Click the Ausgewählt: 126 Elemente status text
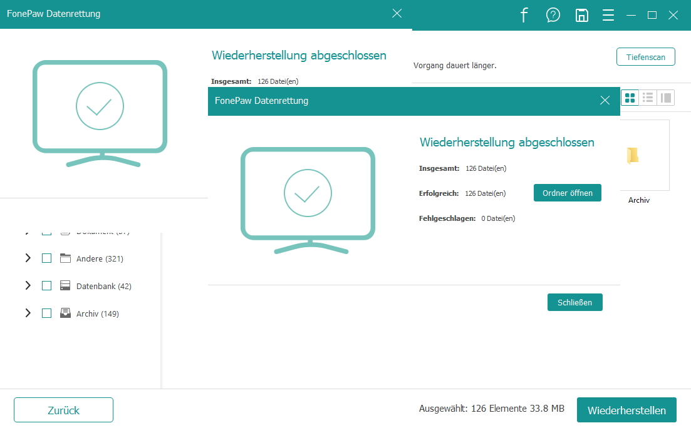 pos(491,409)
